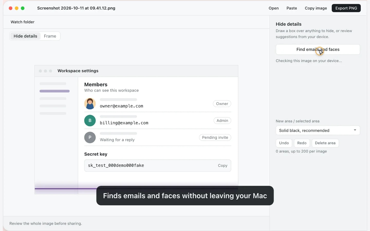Screen dimensions: 370x231
Task: Open the Solid black, recommended dropdown
Action: click(318, 130)
